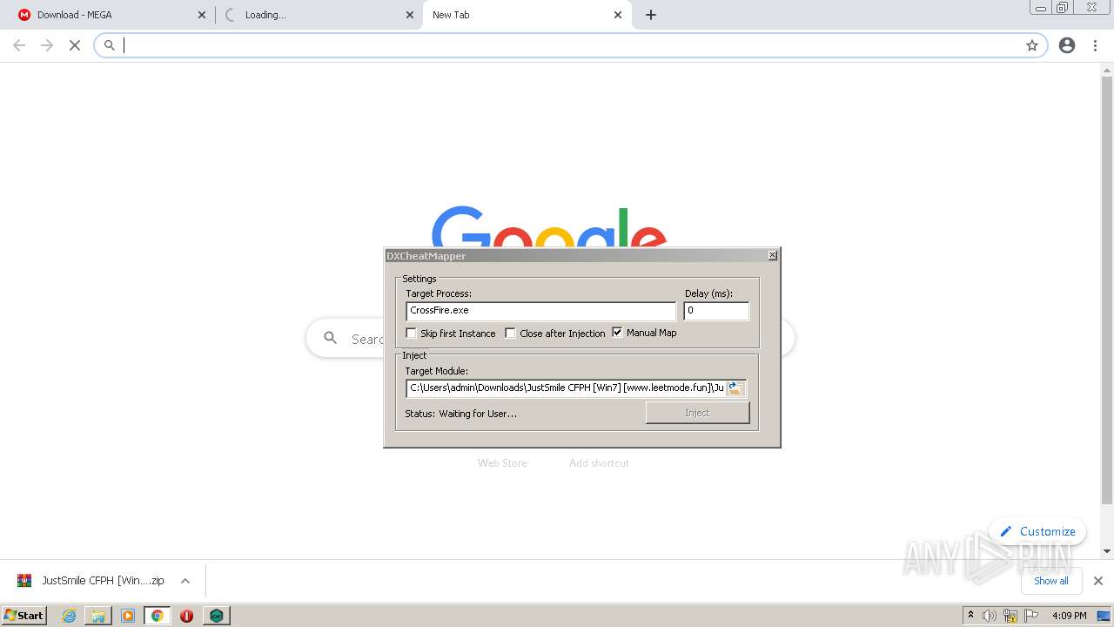This screenshot has width=1114, height=627.
Task: Click the Add shortcut tile
Action: pos(599,463)
